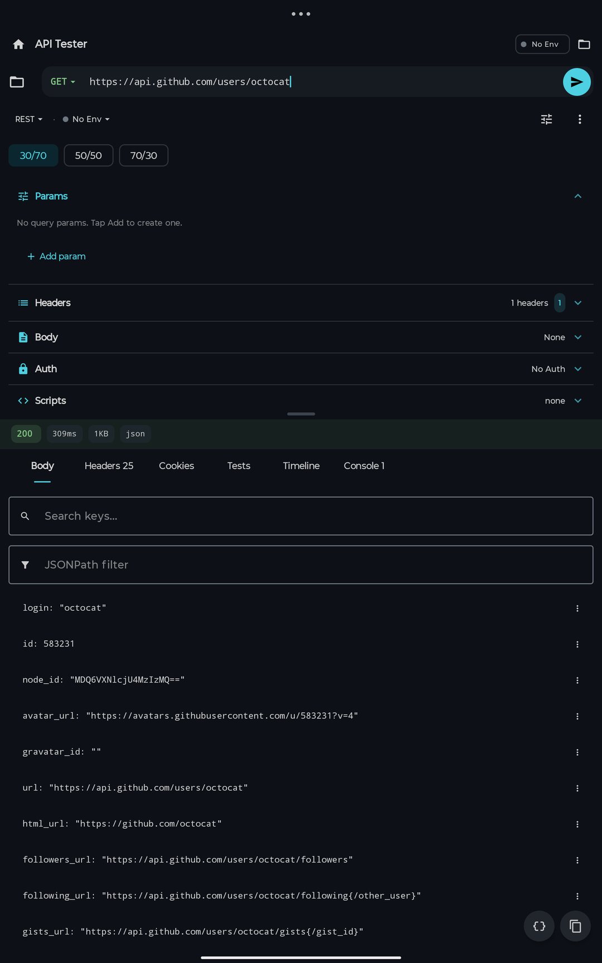602x963 pixels.
Task: Click the 1 headers count badge
Action: [560, 303]
